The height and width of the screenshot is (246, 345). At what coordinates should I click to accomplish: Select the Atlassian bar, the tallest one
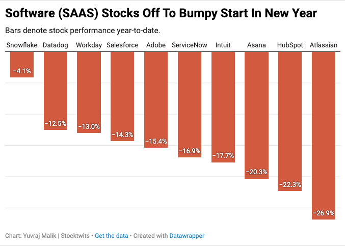click(323, 132)
